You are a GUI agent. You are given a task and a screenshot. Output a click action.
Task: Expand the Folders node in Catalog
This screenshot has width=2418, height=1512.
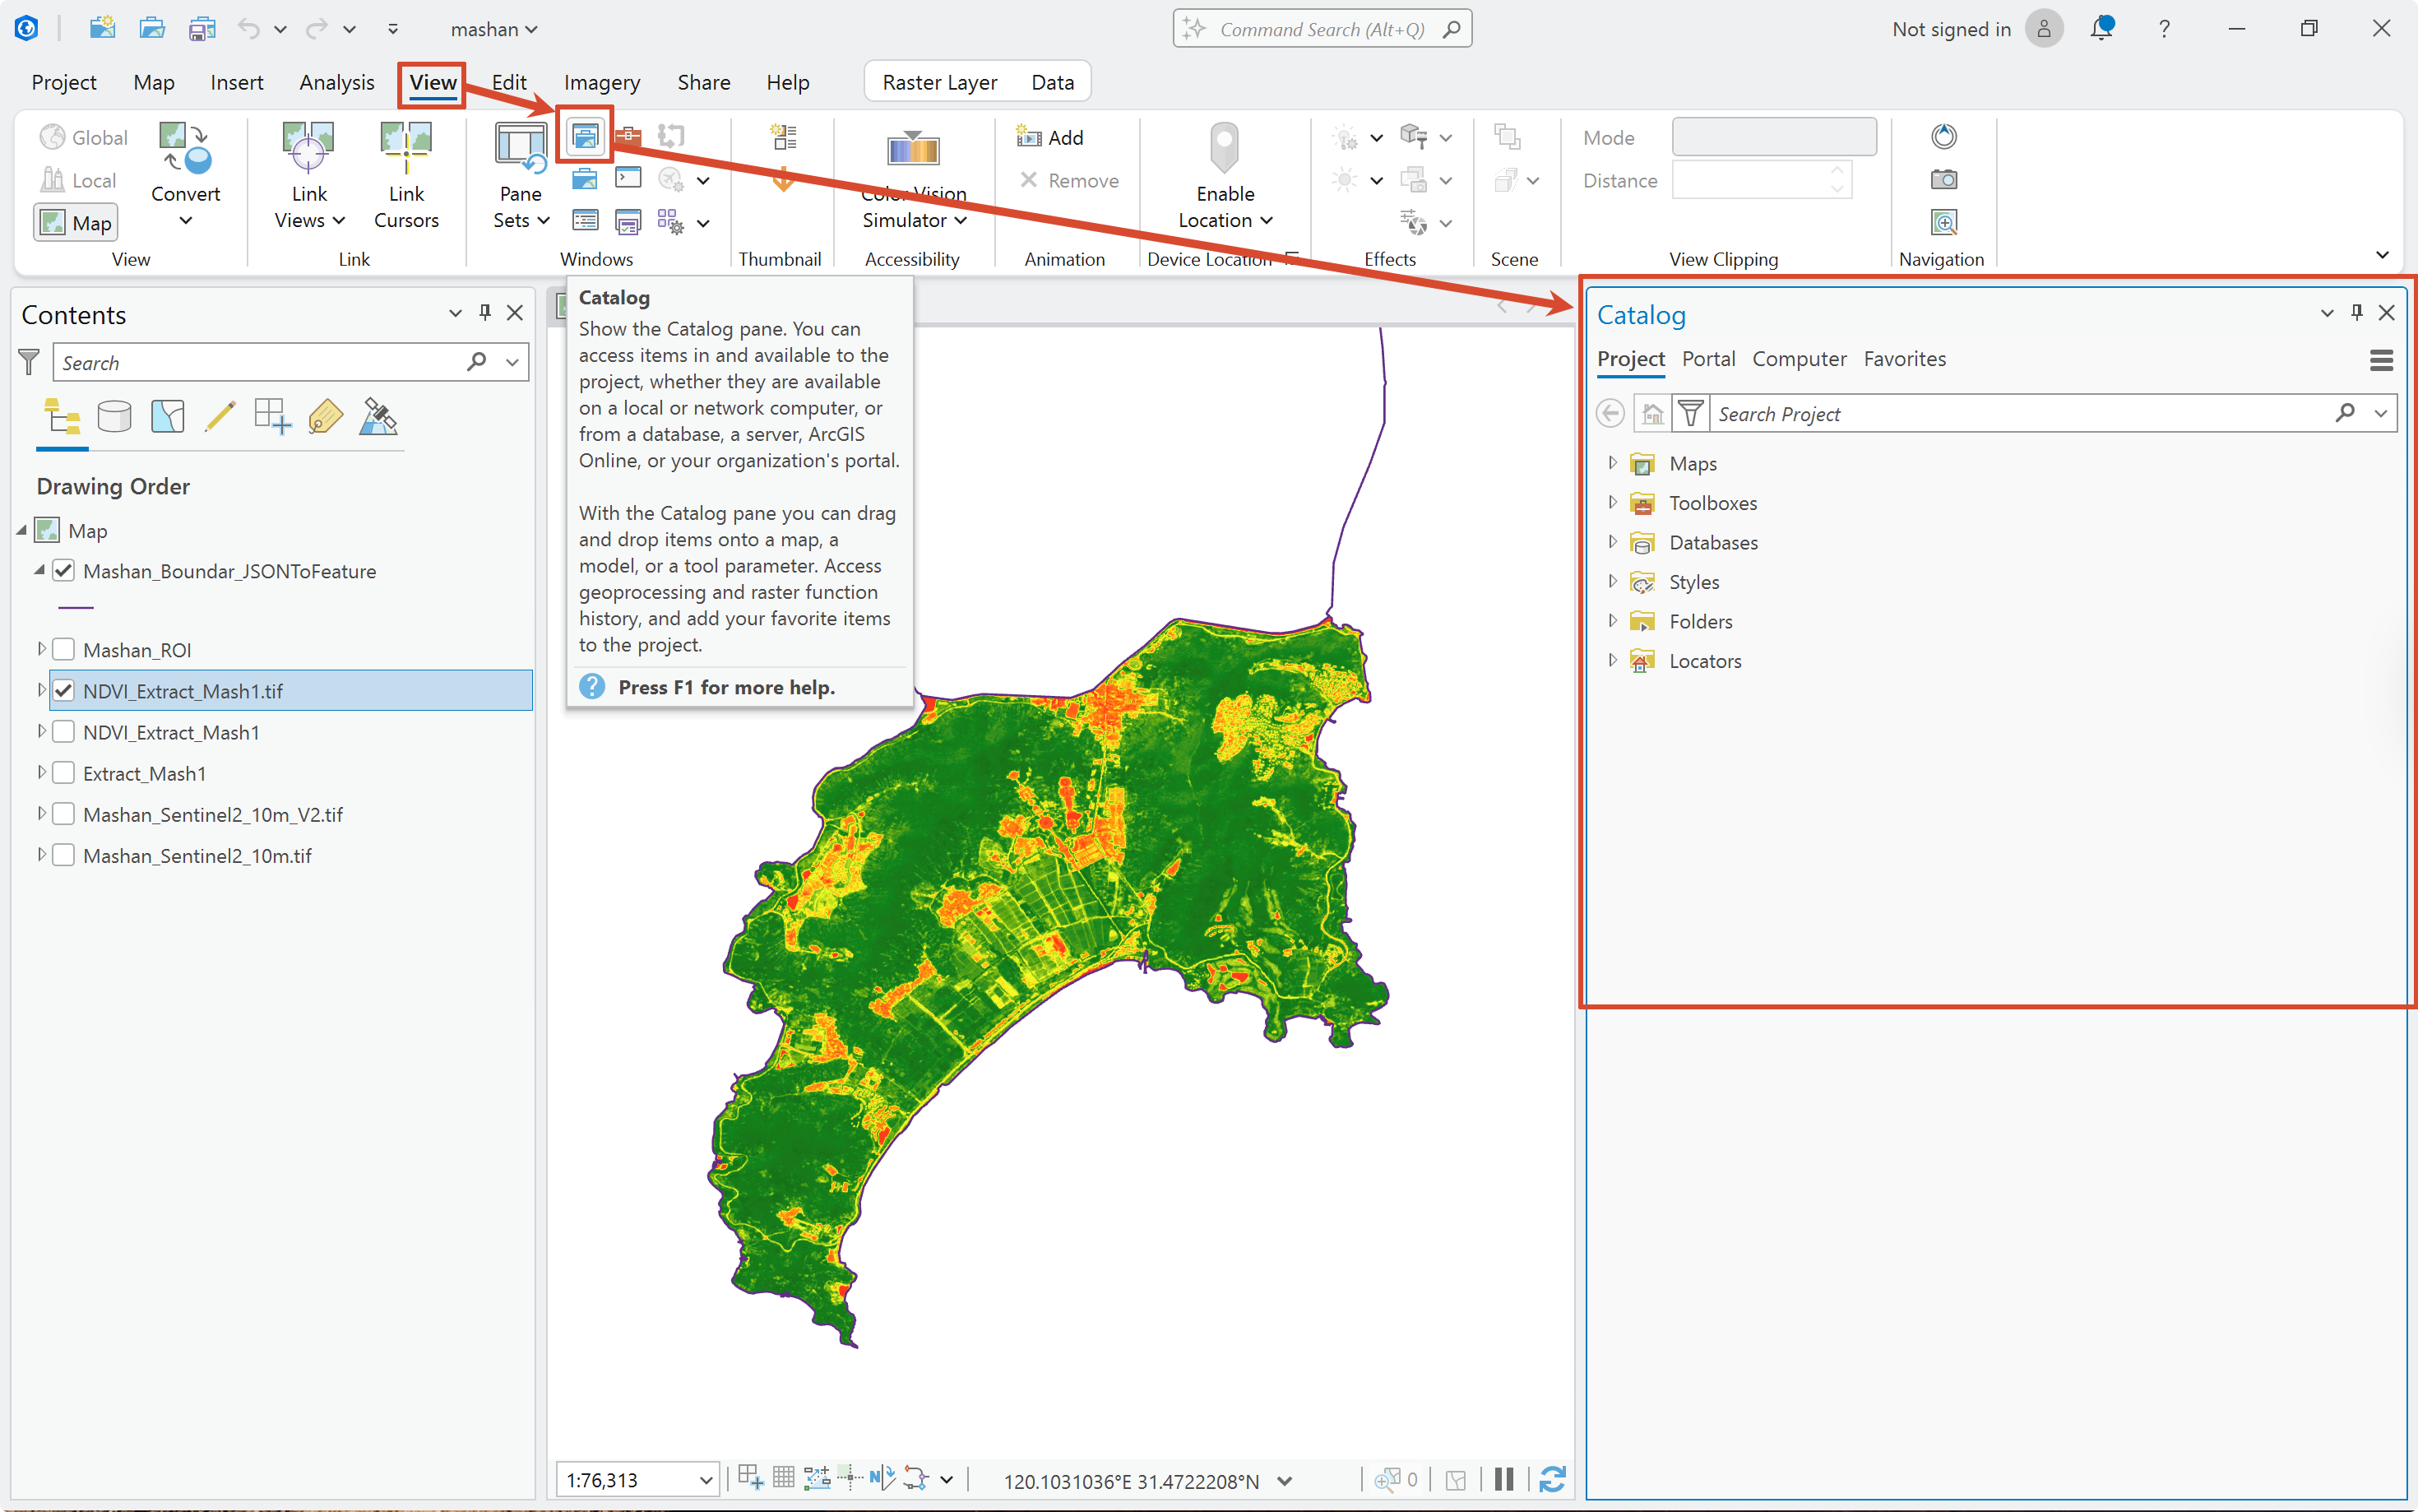click(1611, 621)
